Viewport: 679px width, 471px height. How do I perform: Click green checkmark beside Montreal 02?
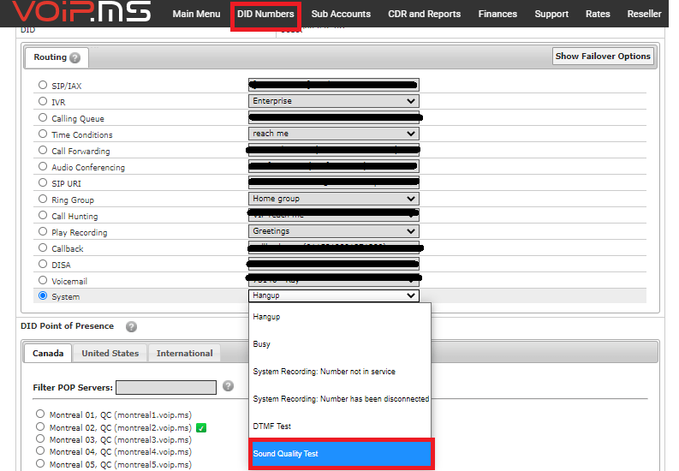(x=201, y=428)
